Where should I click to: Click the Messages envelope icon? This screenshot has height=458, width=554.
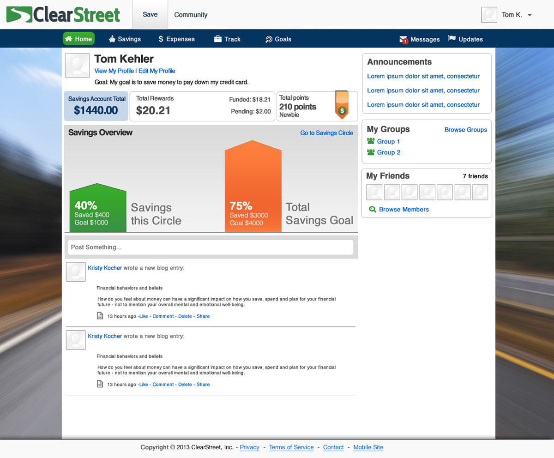(x=403, y=40)
